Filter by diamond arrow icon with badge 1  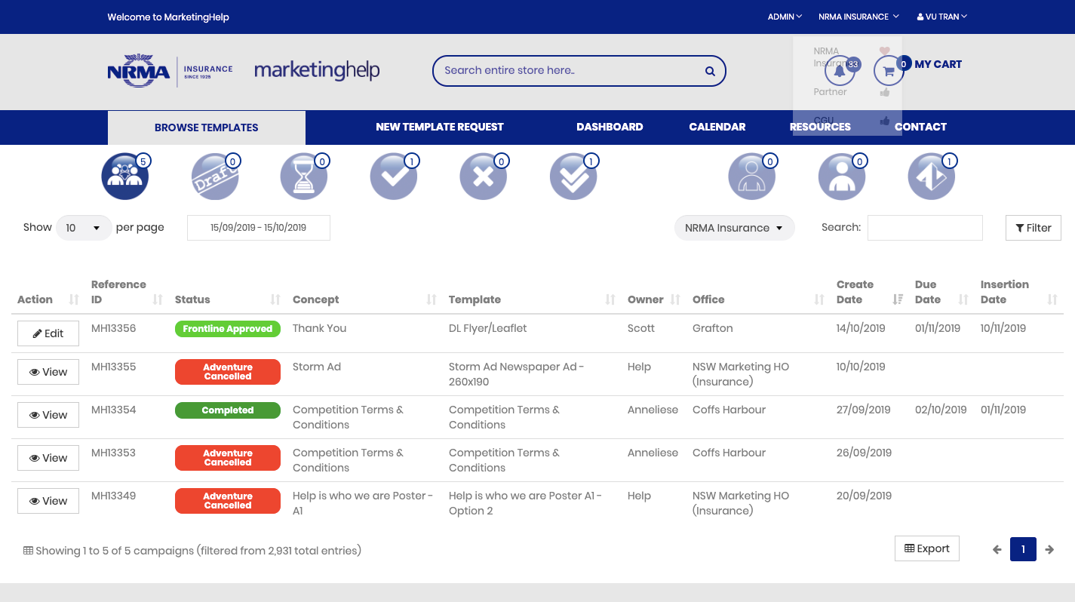pyautogui.click(x=932, y=177)
